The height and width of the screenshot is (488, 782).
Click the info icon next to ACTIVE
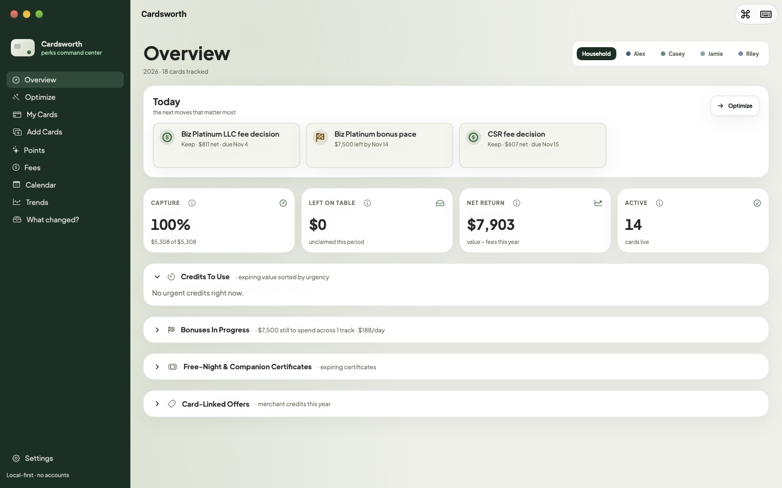pyautogui.click(x=659, y=203)
